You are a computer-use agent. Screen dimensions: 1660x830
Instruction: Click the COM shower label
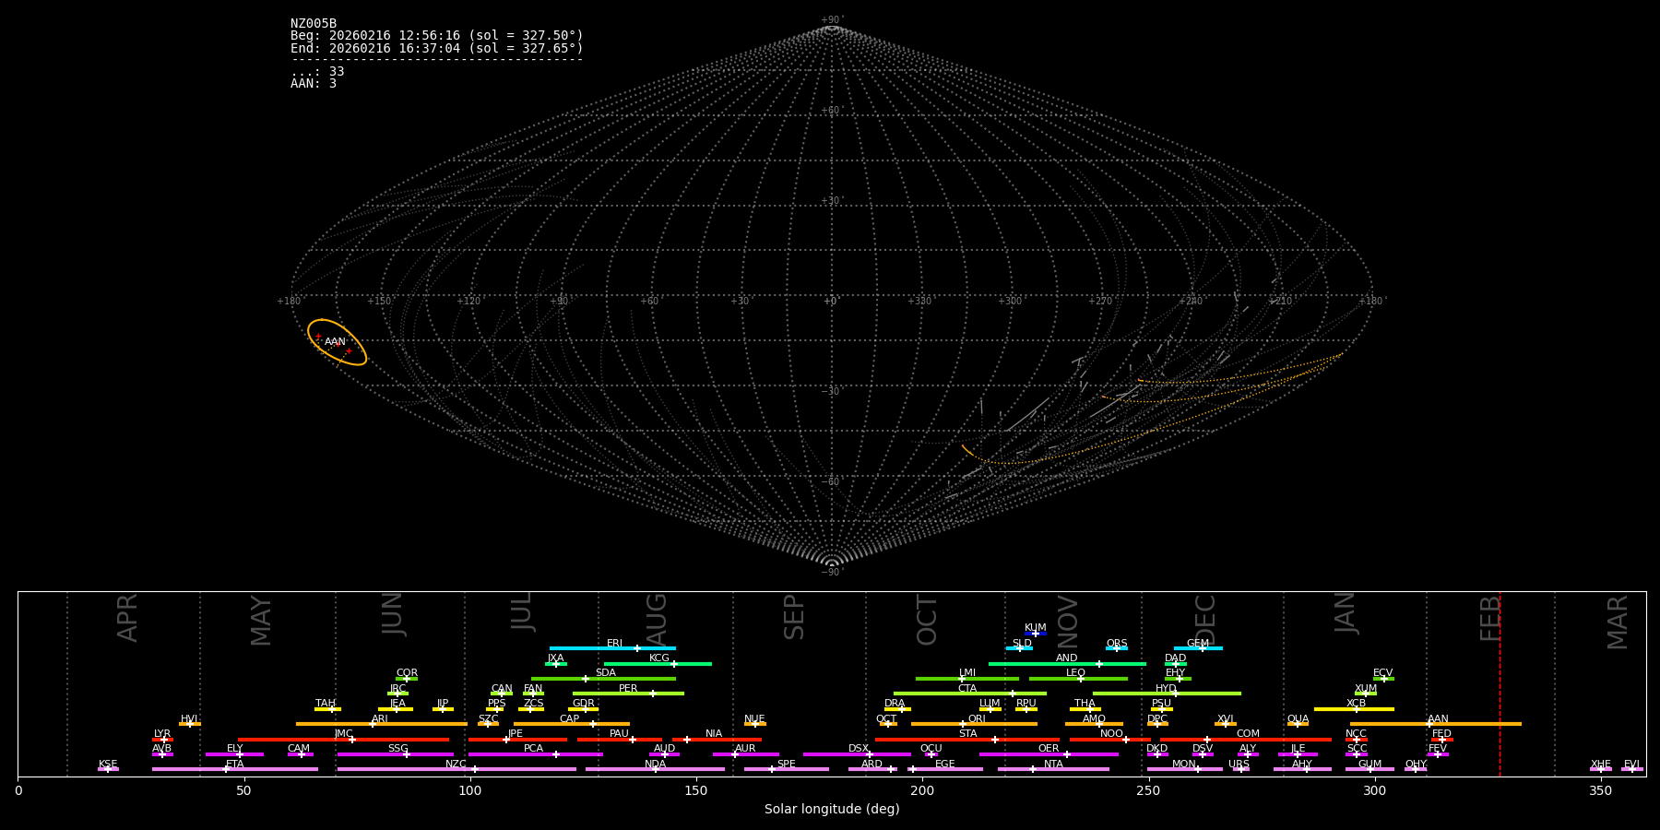pyautogui.click(x=1248, y=734)
